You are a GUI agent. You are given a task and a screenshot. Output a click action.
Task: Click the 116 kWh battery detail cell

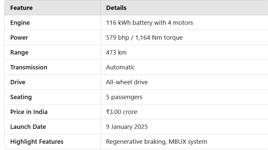[x=149, y=23]
